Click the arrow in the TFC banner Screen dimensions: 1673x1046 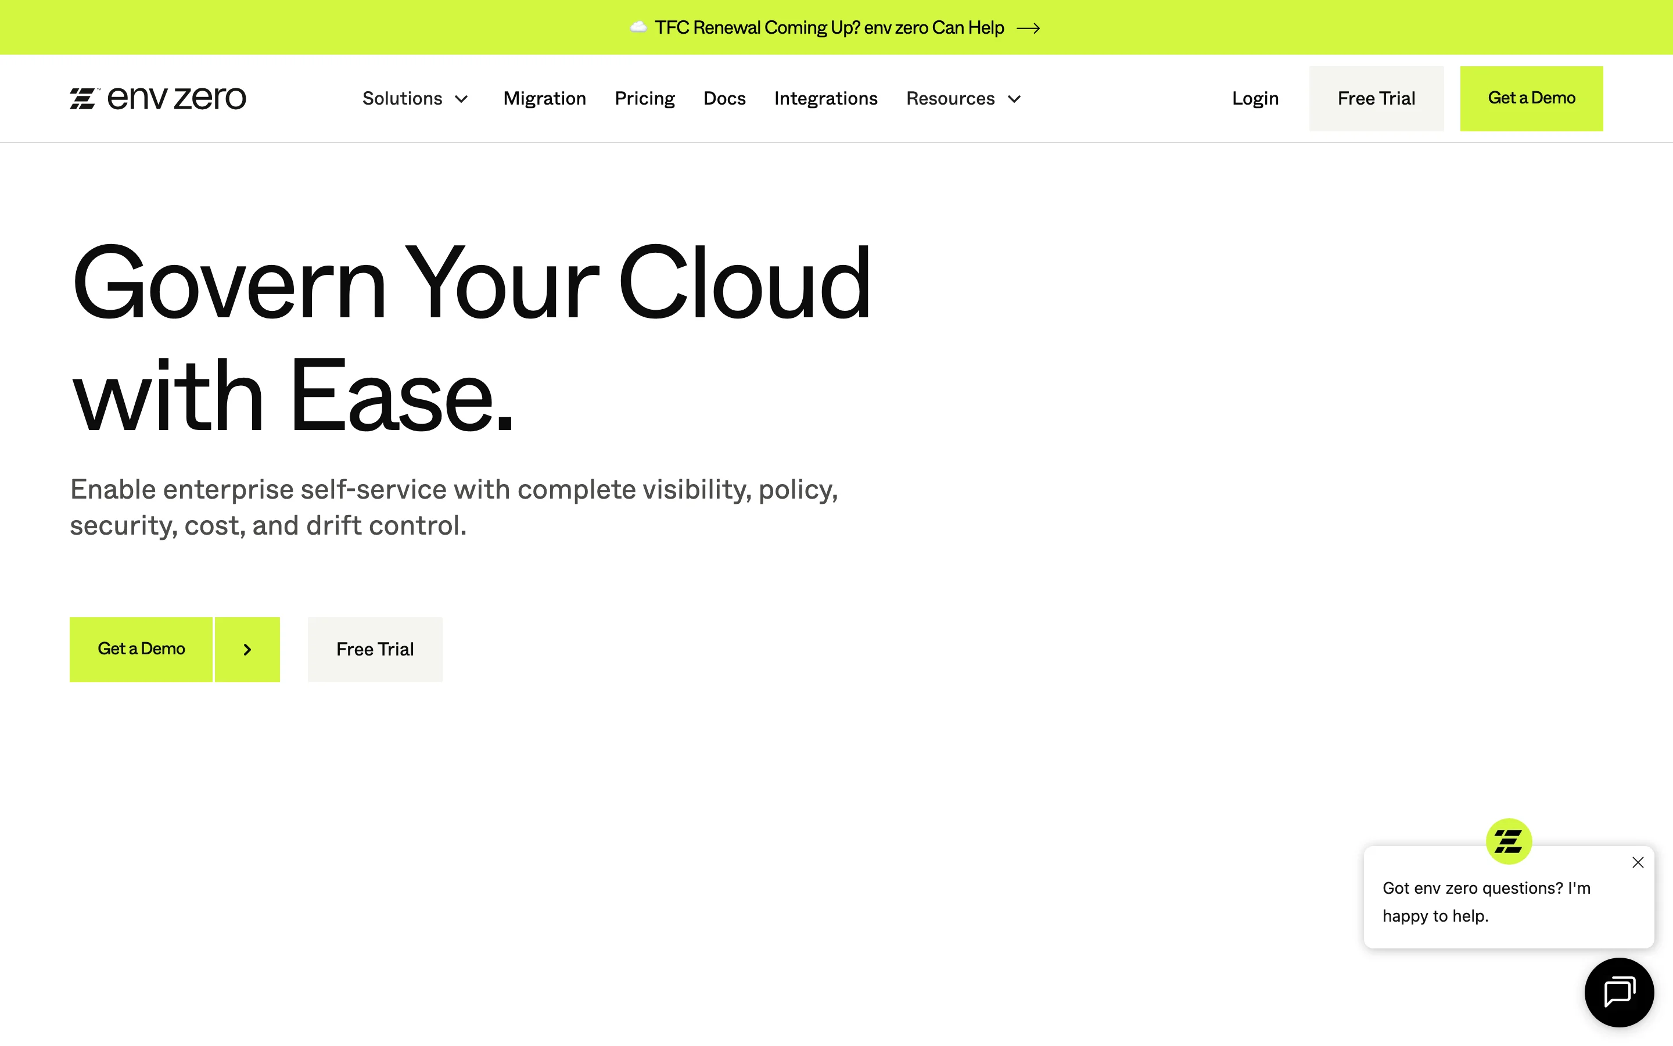pos(1028,28)
